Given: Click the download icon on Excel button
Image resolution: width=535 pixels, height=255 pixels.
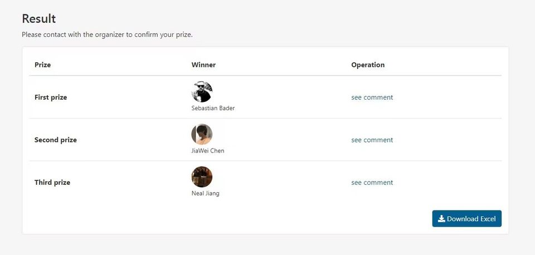Looking at the screenshot, I should (441, 219).
